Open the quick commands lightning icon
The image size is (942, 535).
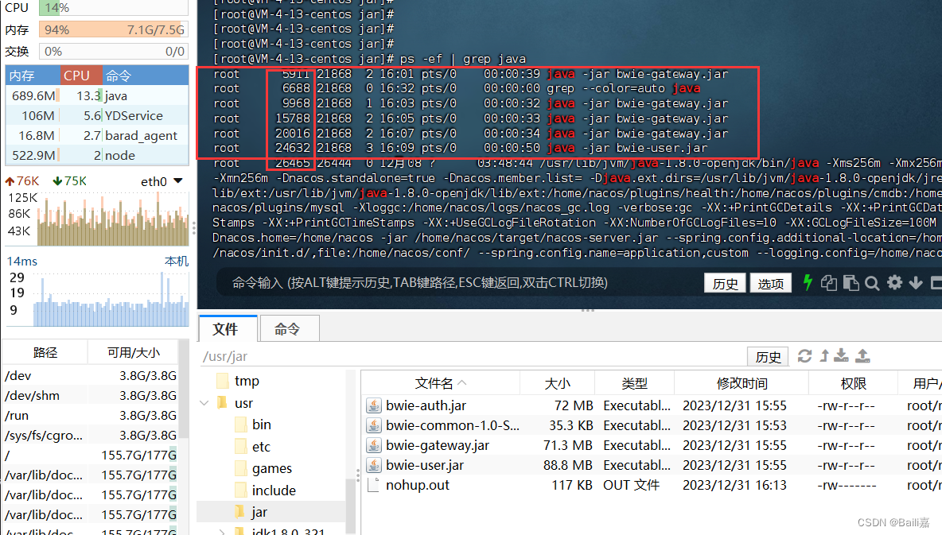(808, 282)
